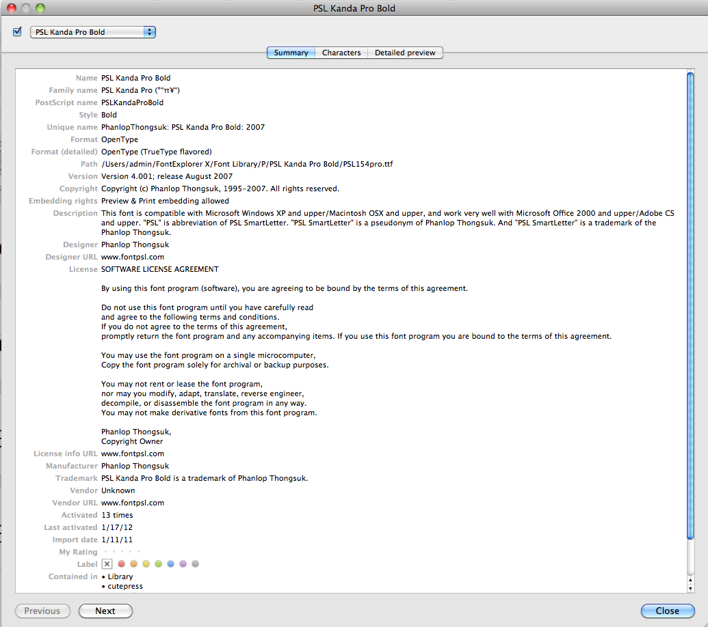Click "OpenType (TrueType flavored)" detailed format

157,152
